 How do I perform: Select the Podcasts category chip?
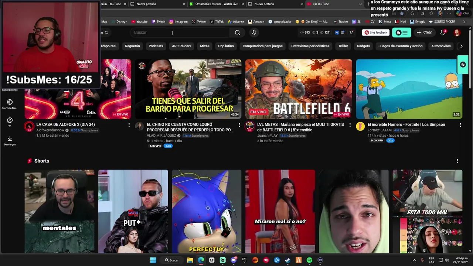156,46
